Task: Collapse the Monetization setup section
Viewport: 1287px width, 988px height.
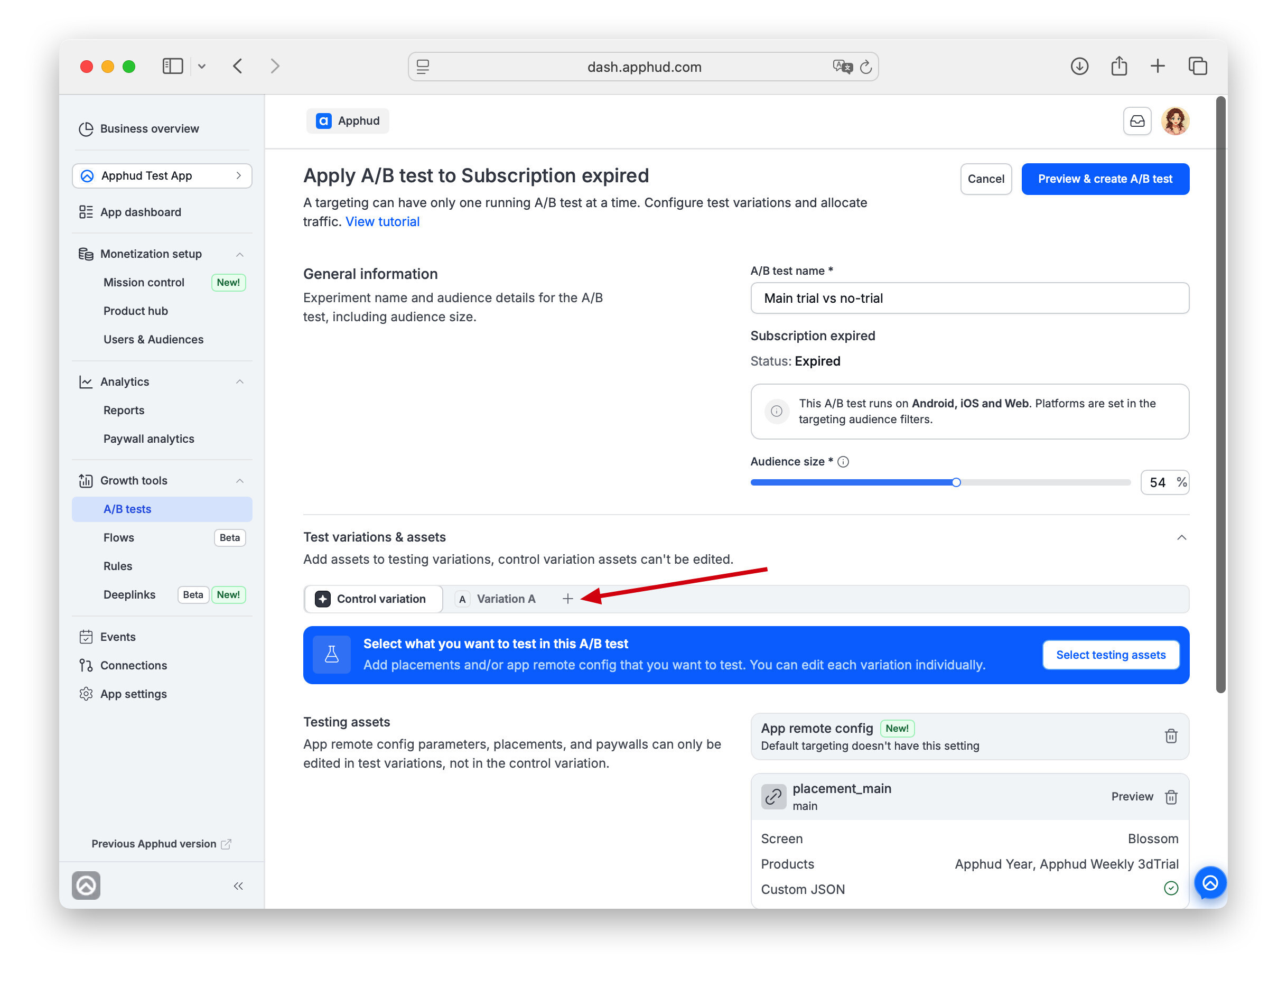Action: [239, 254]
